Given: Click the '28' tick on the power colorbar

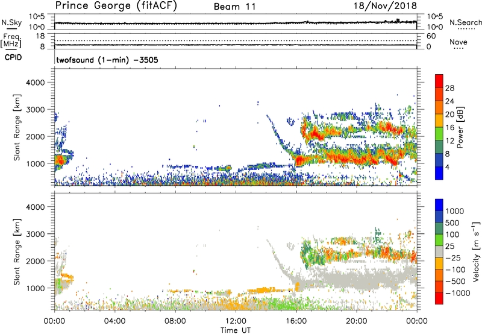Looking at the screenshot, I should [449, 88].
